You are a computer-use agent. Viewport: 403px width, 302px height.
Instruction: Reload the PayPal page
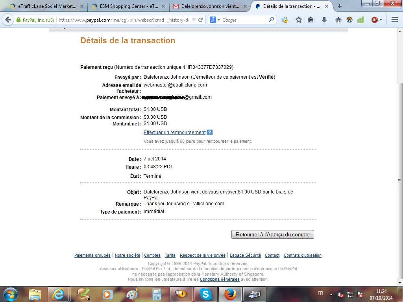coord(200,20)
